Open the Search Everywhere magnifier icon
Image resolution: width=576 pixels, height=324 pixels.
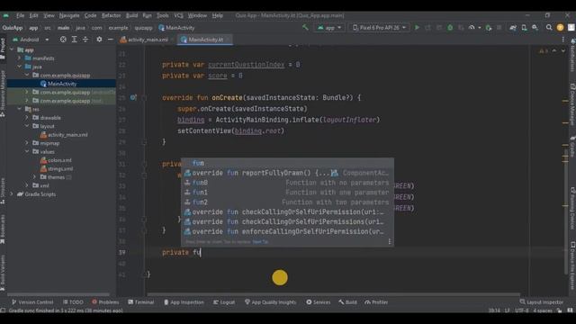549,28
